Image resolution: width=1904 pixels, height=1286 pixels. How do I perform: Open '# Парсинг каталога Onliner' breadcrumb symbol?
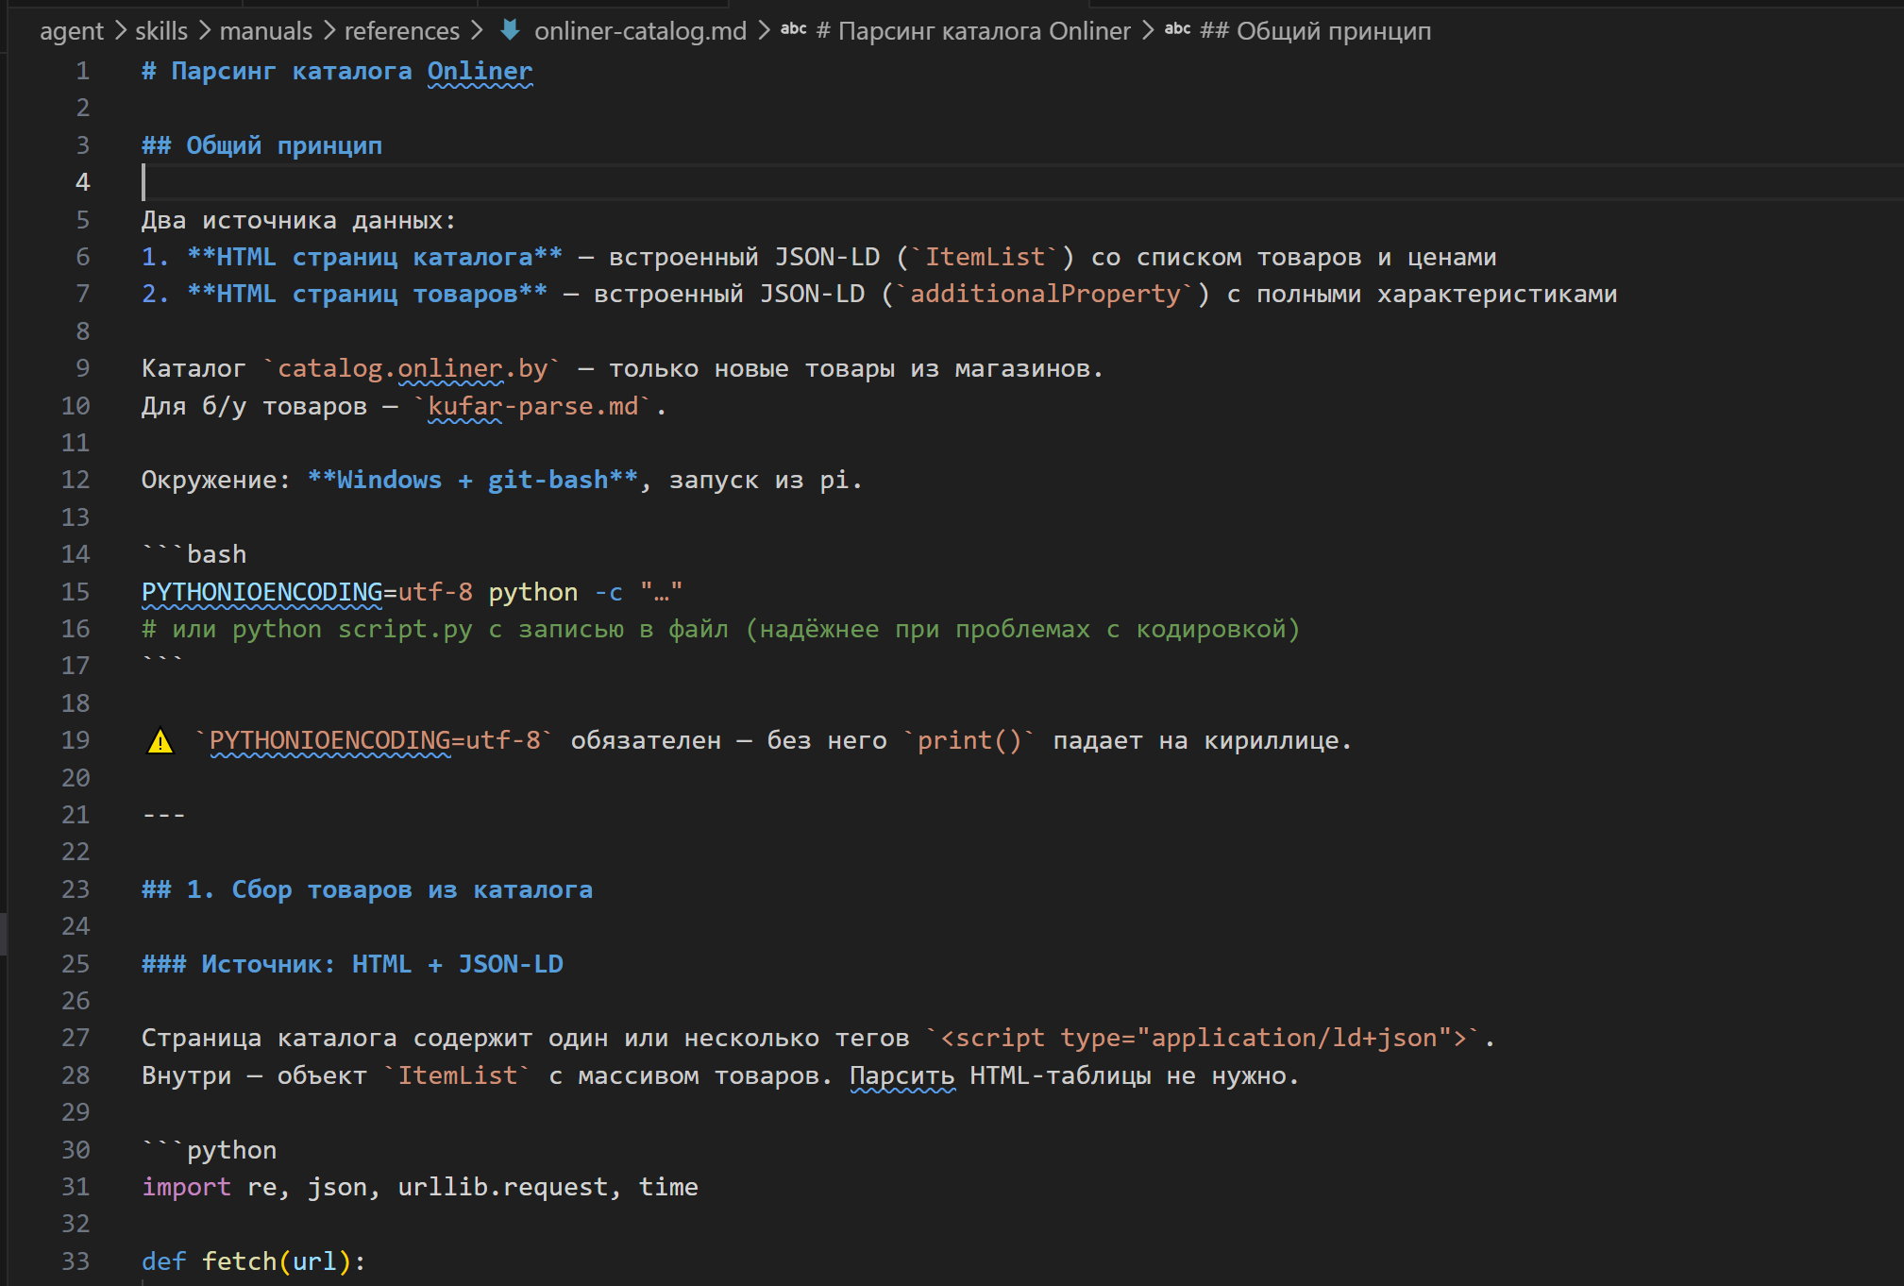[x=973, y=31]
